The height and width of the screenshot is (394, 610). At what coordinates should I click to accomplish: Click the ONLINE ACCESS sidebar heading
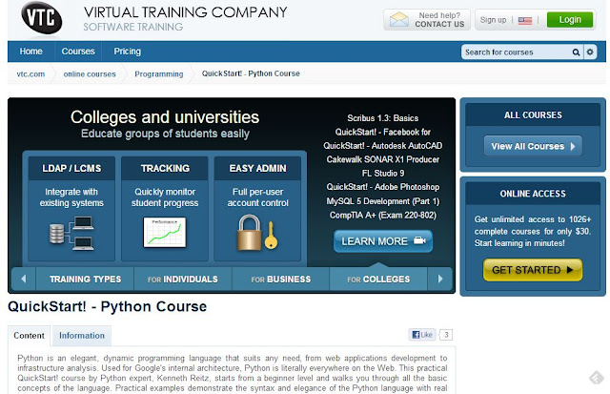click(x=533, y=194)
